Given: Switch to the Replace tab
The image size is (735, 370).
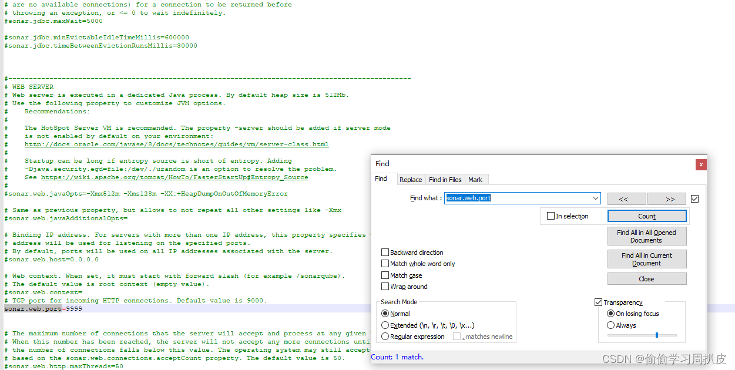Looking at the screenshot, I should pyautogui.click(x=411, y=179).
